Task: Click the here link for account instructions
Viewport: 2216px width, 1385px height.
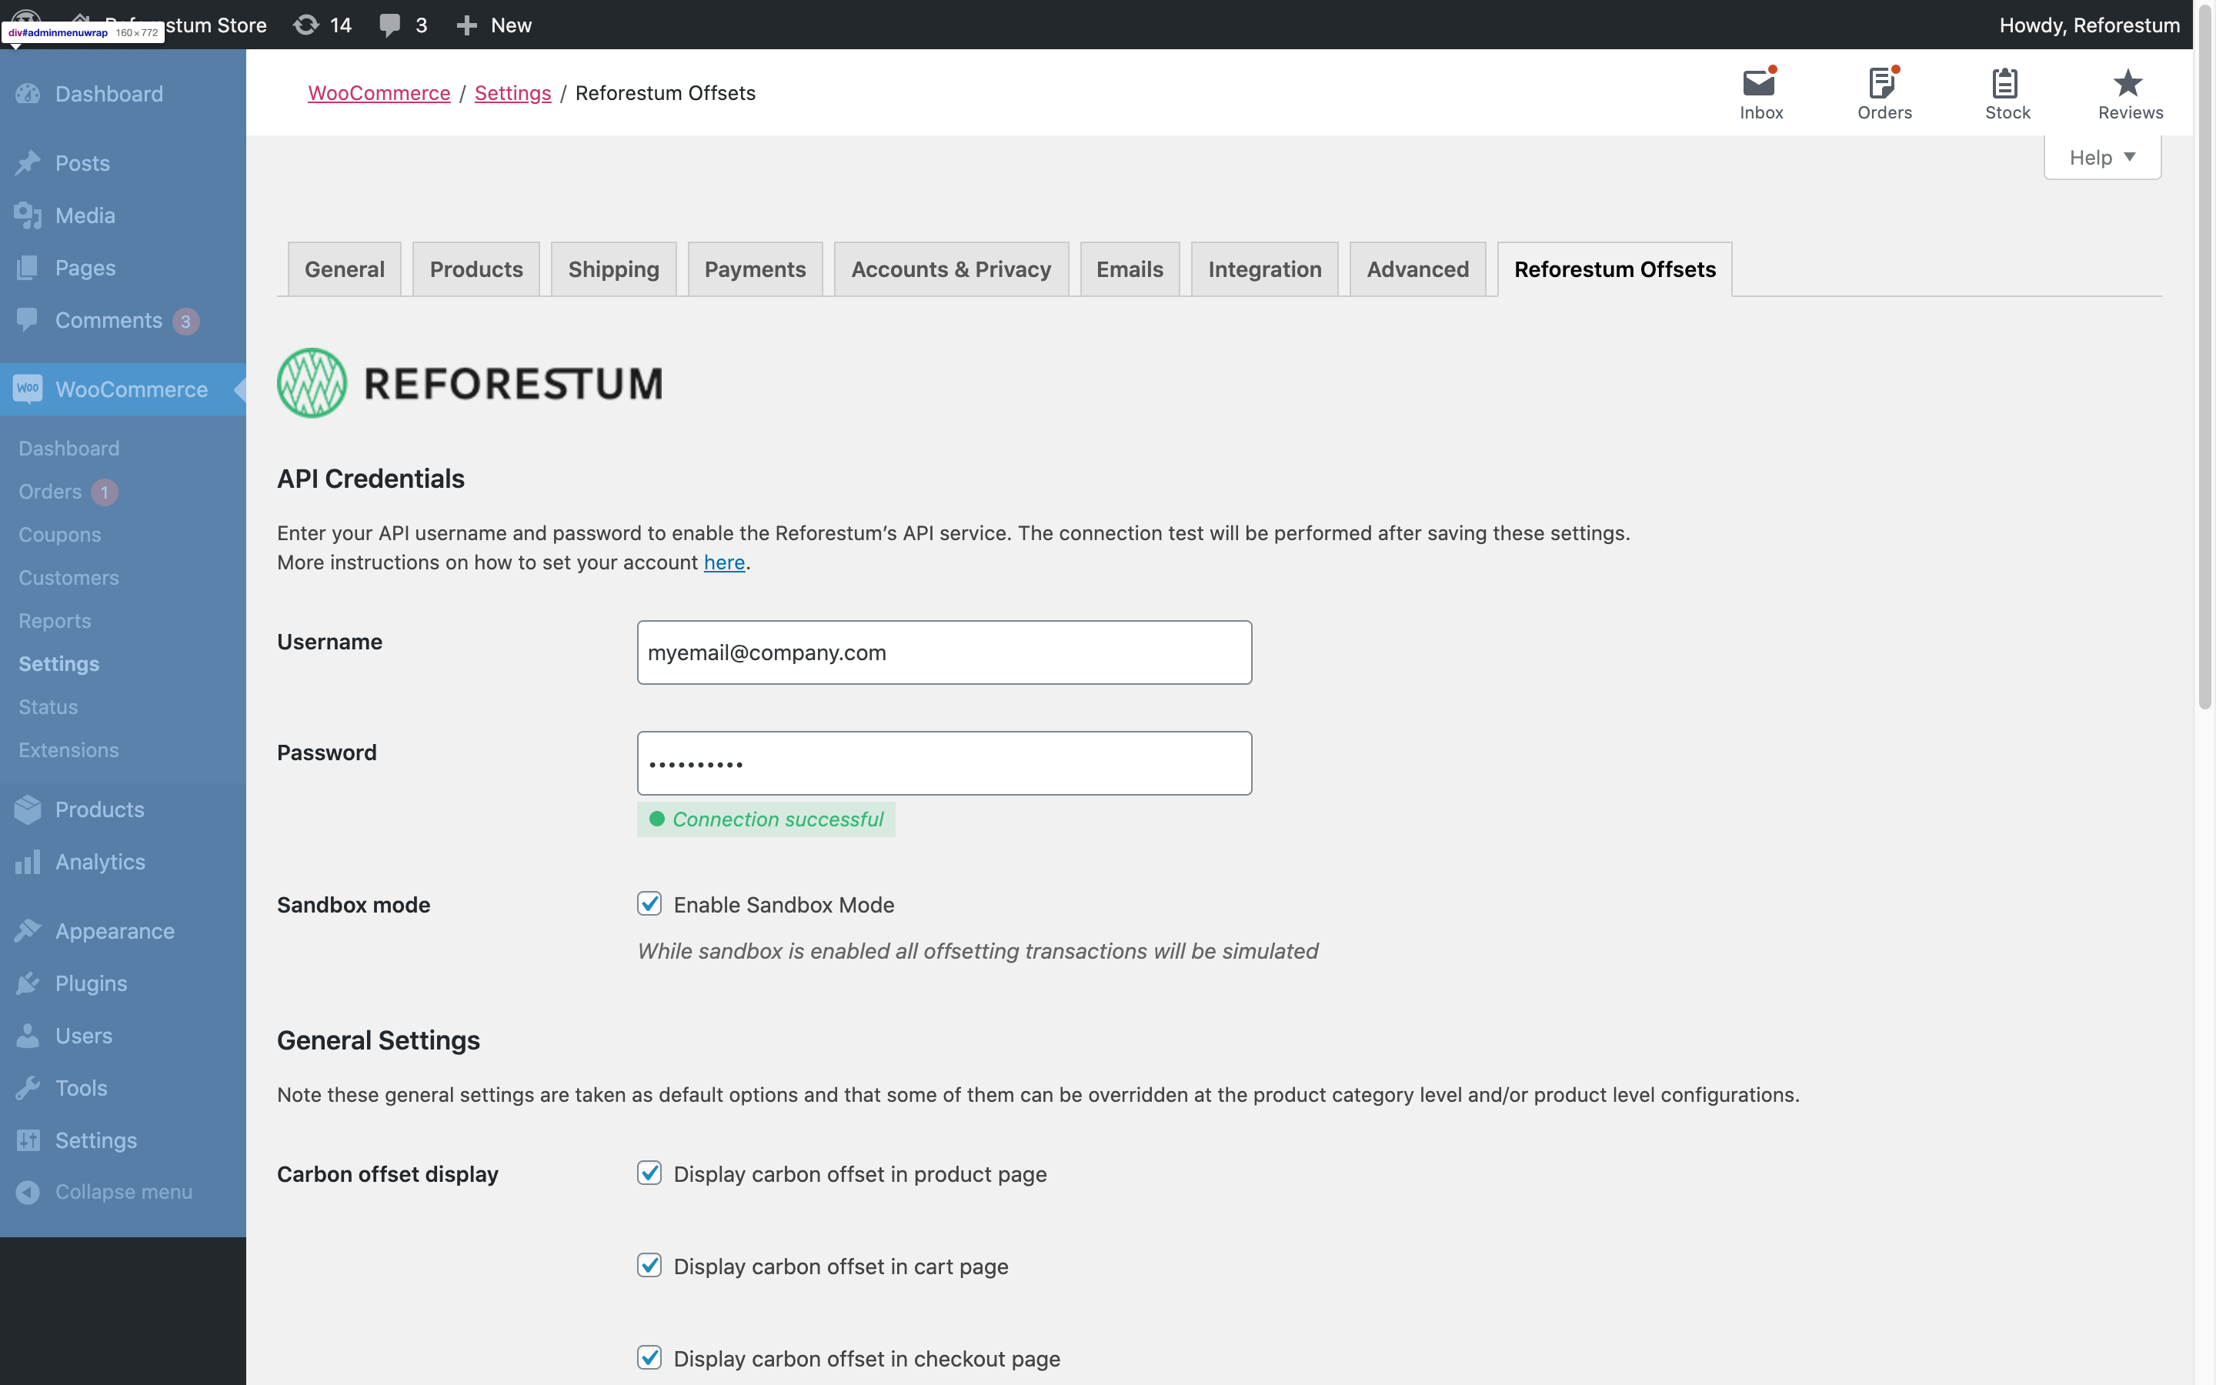Action: (x=723, y=562)
